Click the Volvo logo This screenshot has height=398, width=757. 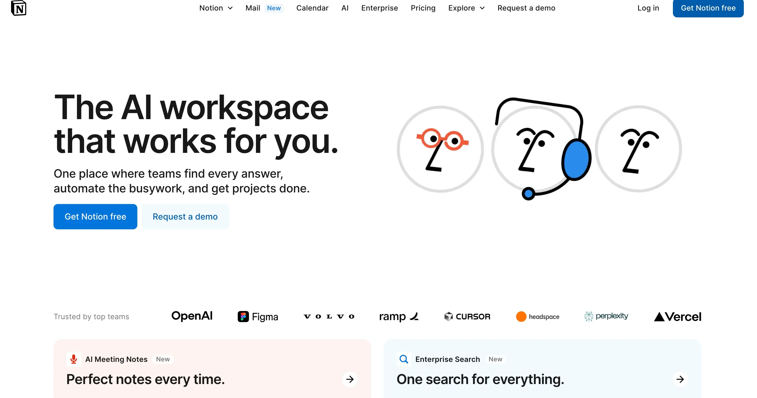329,317
